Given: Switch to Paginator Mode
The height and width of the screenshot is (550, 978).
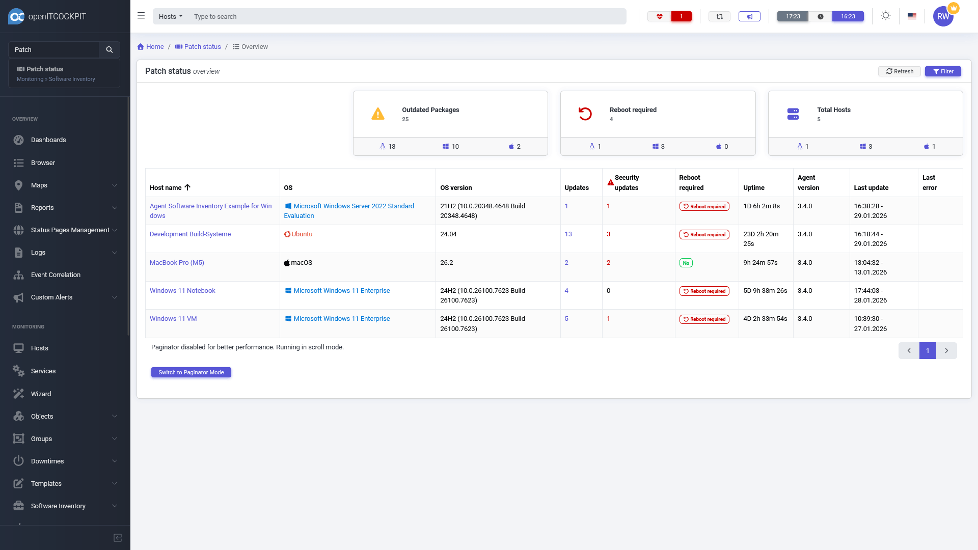Looking at the screenshot, I should click(191, 372).
